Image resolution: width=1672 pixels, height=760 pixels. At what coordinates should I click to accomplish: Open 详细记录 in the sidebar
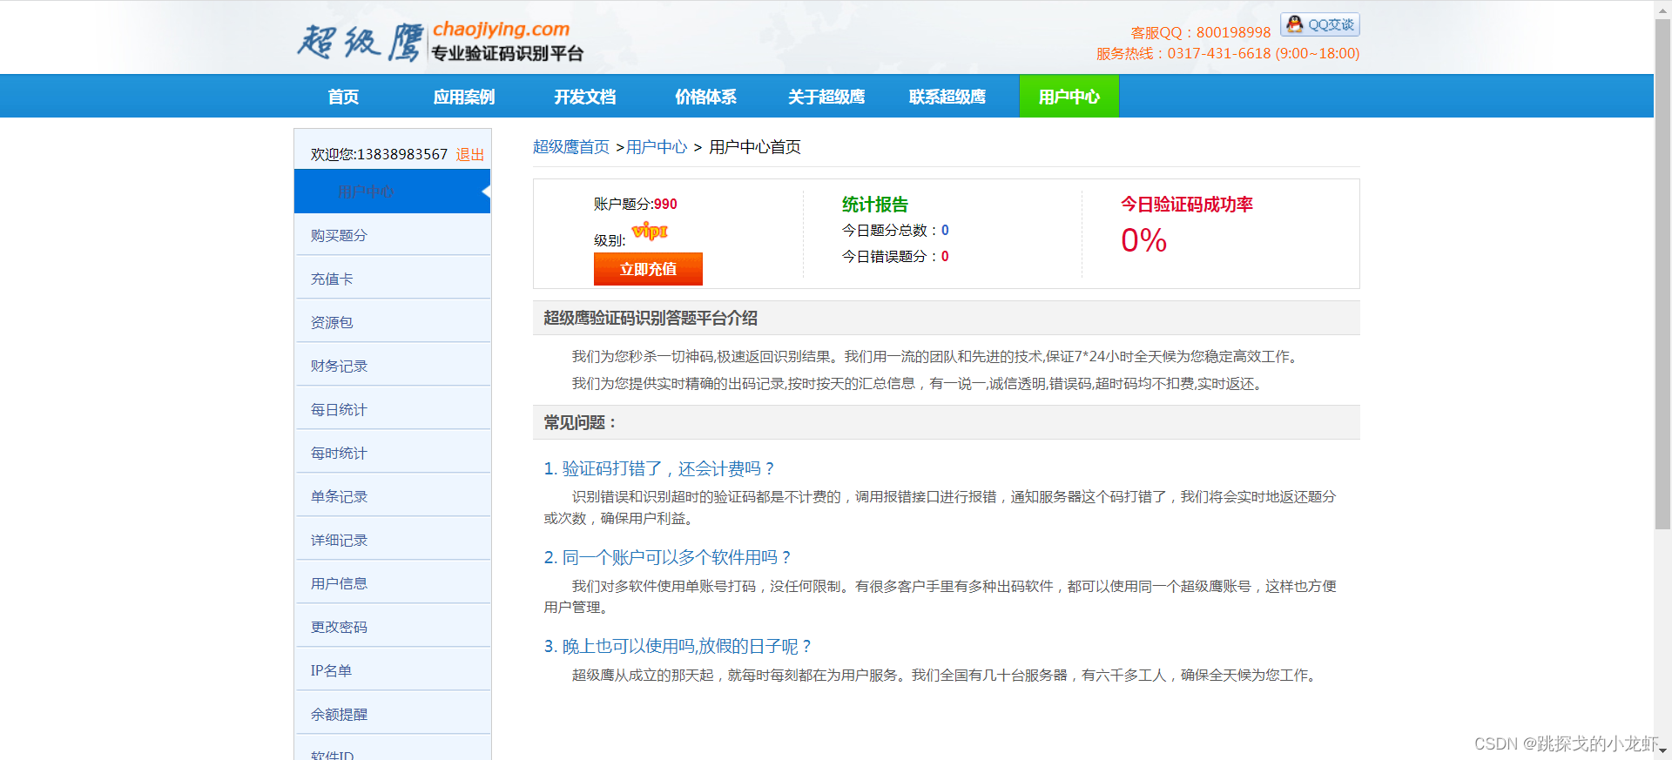(393, 540)
